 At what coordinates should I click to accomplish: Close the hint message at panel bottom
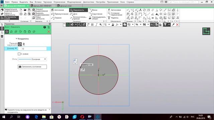(49, 110)
